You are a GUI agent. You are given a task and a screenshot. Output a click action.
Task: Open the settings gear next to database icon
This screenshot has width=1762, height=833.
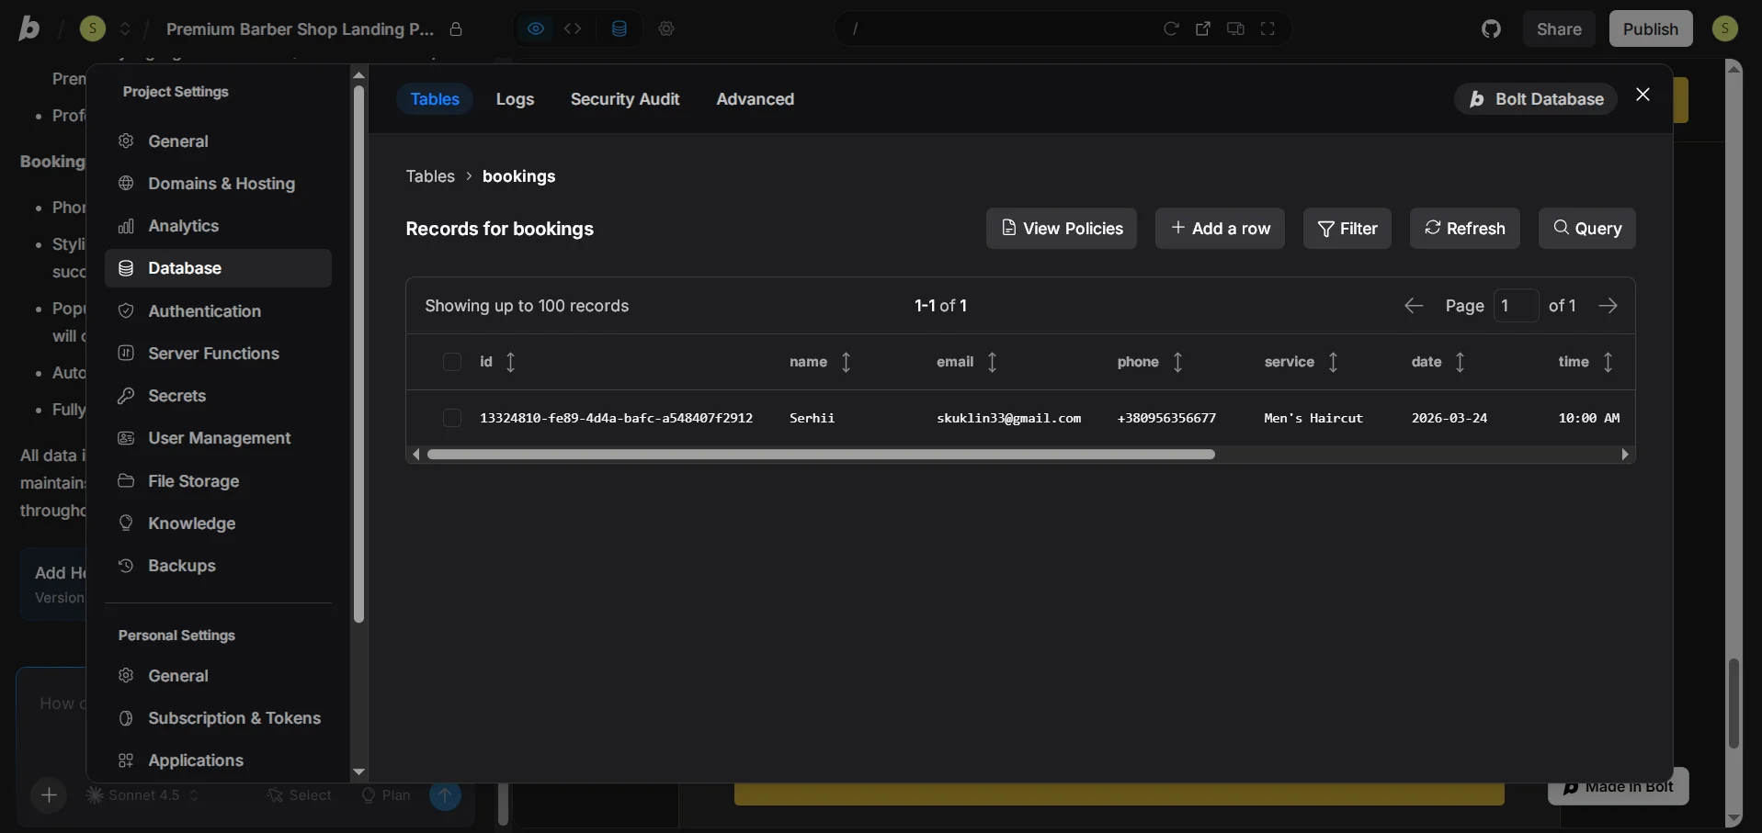(668, 28)
